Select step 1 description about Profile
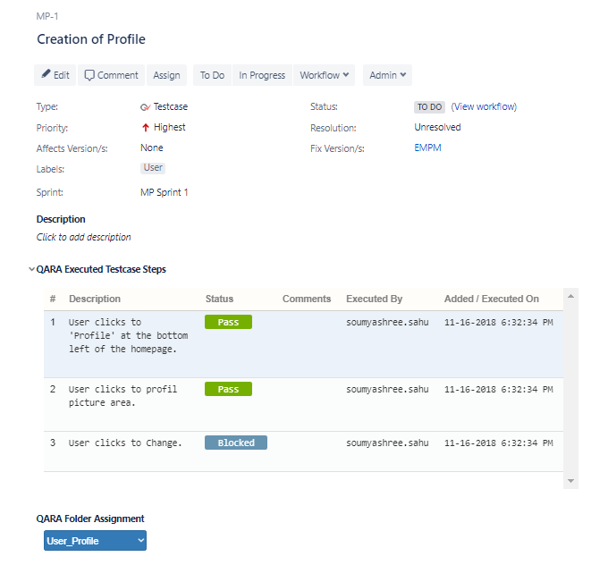The width and height of the screenshot is (591, 582). click(x=128, y=335)
